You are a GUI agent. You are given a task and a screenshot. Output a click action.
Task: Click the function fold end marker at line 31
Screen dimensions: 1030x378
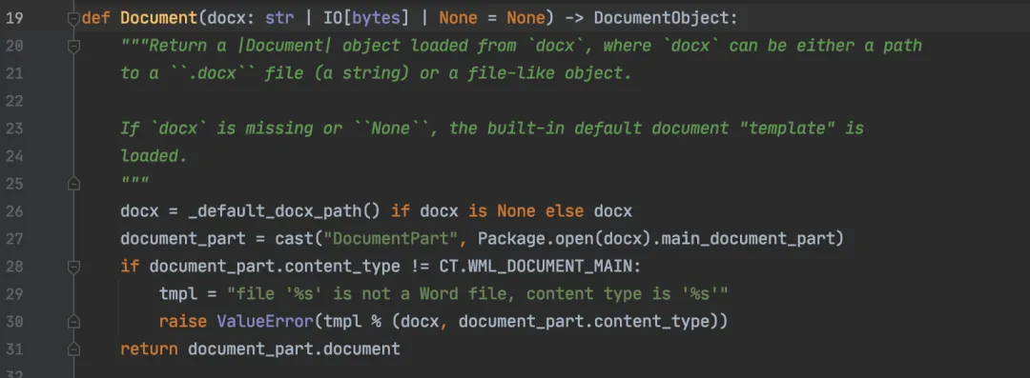73,349
